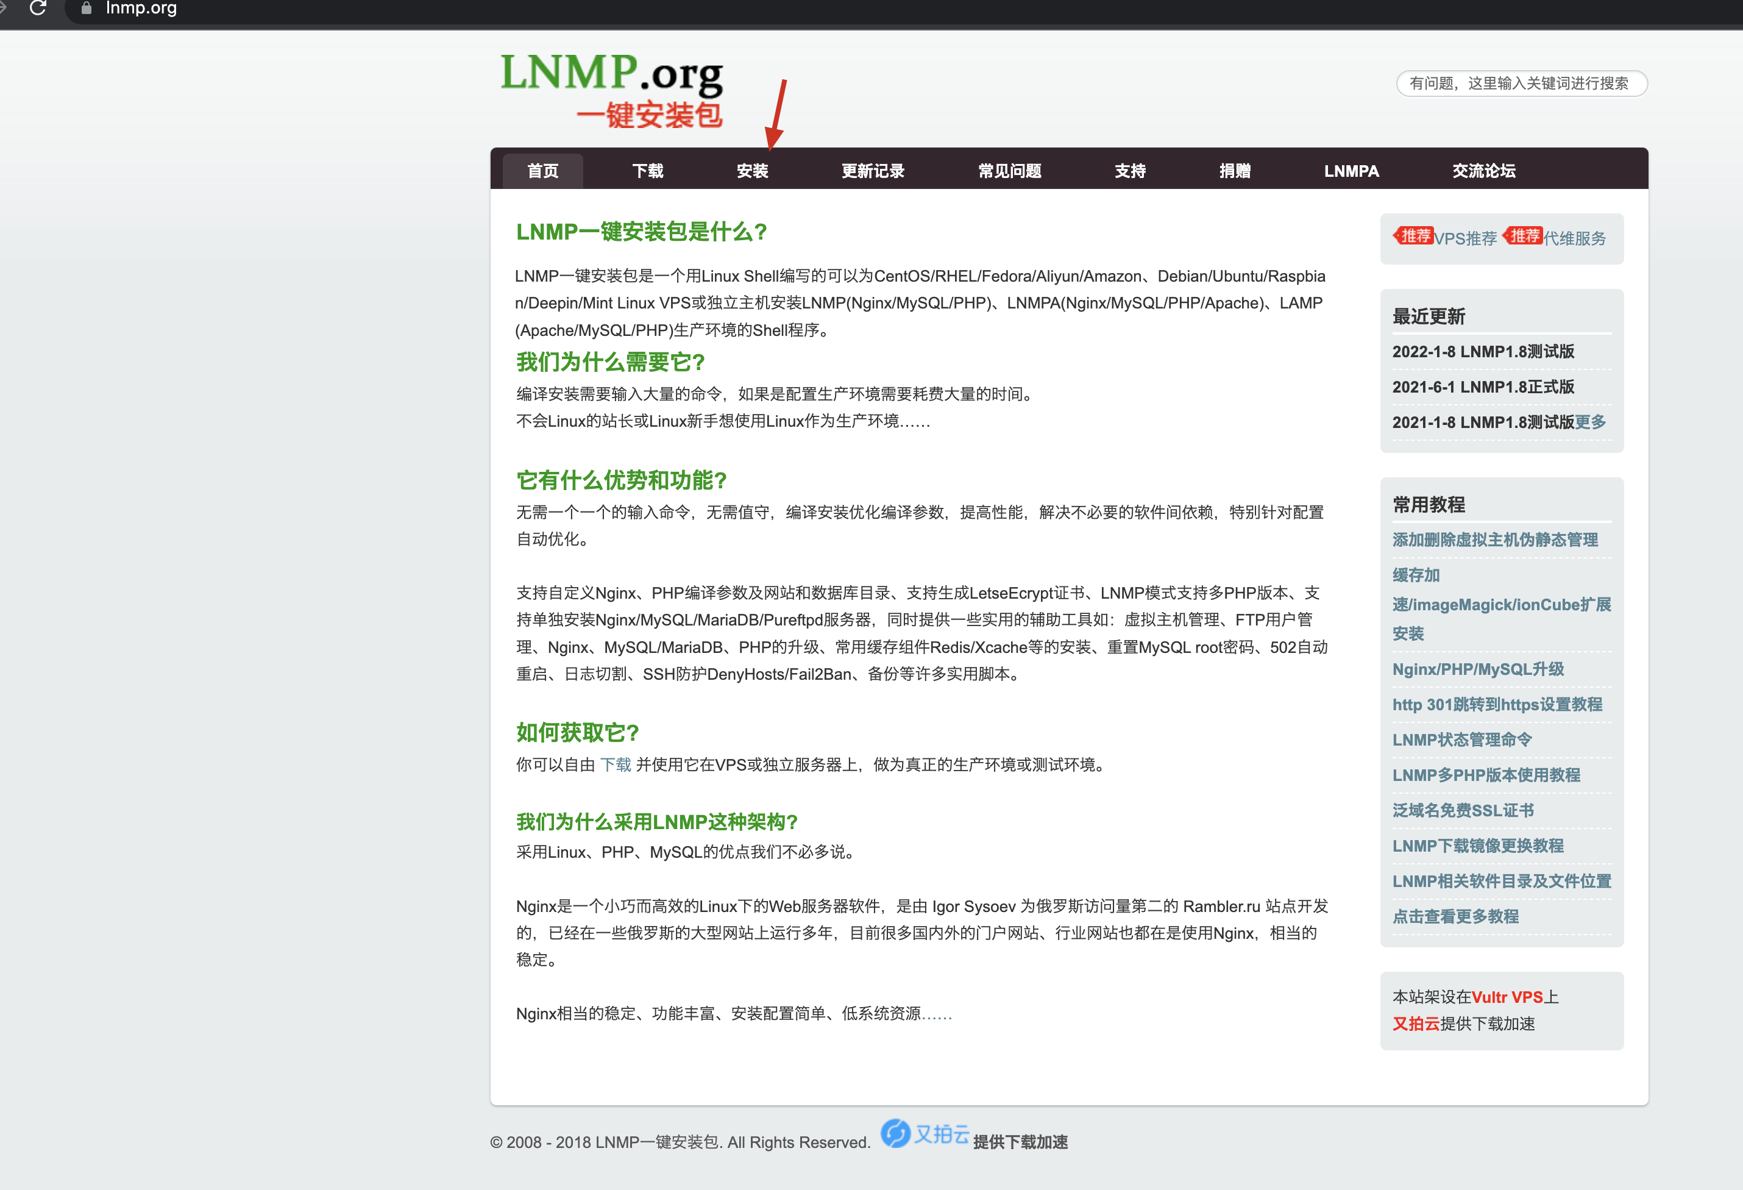
Task: Go to the 下载 nav item
Action: click(647, 171)
